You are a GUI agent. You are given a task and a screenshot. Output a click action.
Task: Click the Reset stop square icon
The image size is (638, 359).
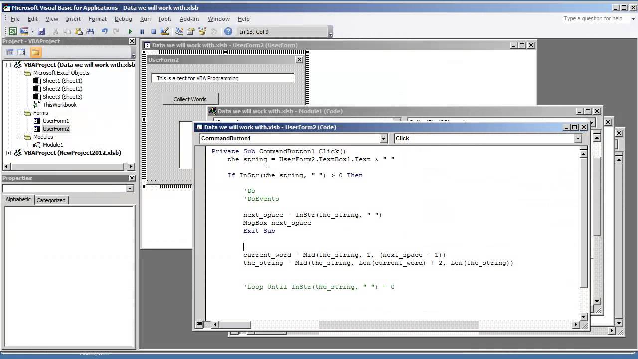[153, 31]
